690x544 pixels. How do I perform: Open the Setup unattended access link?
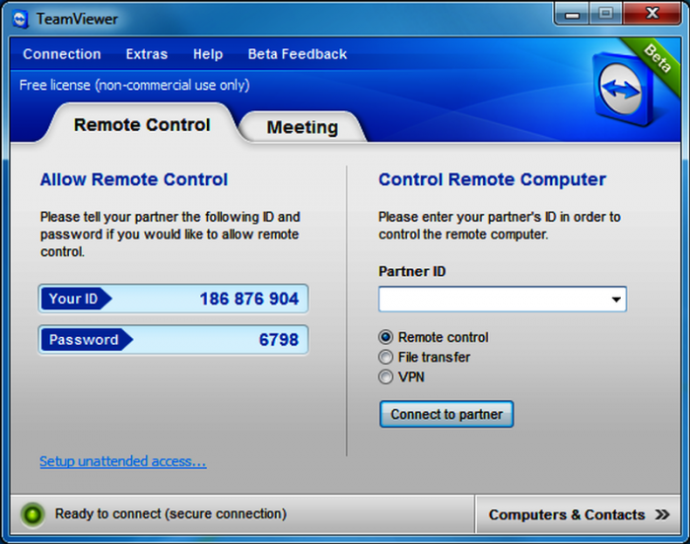122,461
